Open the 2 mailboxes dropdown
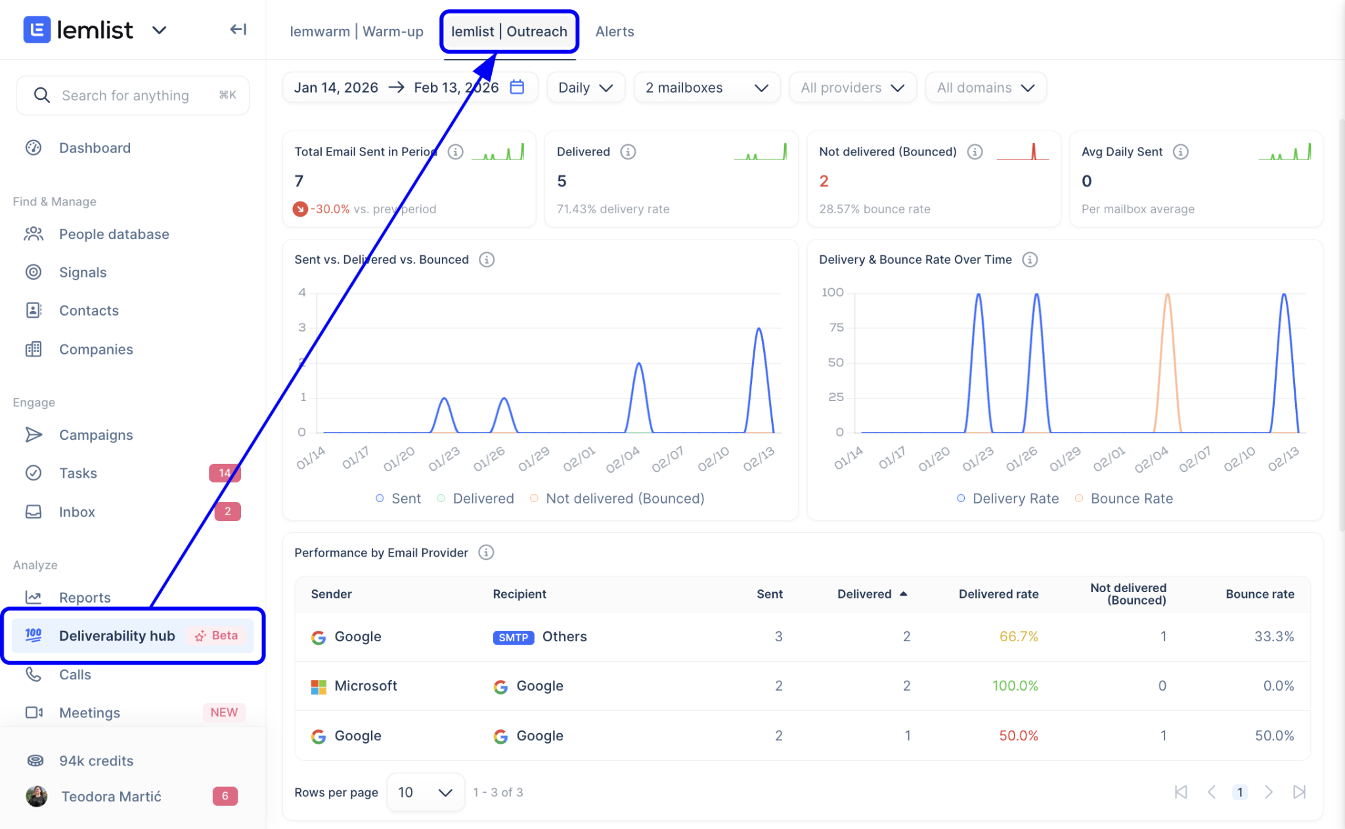Image resolution: width=1345 pixels, height=829 pixels. 707,87
